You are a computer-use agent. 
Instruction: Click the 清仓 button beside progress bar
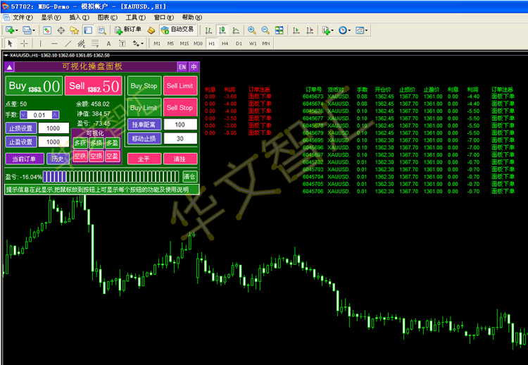189,176
